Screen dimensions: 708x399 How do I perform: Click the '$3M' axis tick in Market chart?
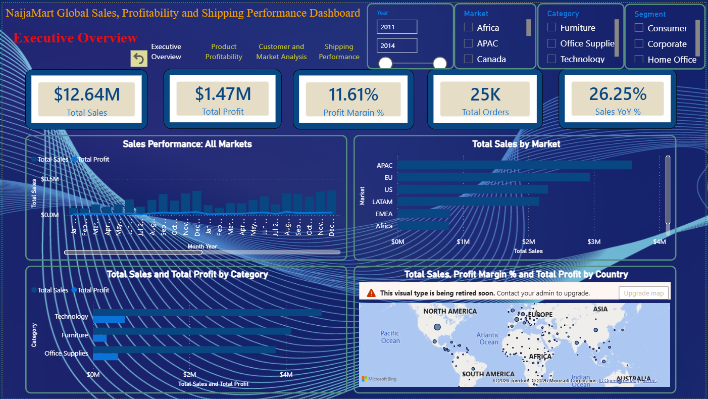(594, 242)
